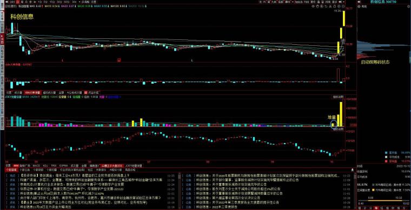Click the plus-circle zoom icon in the chart toolbar
Screen dimensions: 411x210
point(339,6)
